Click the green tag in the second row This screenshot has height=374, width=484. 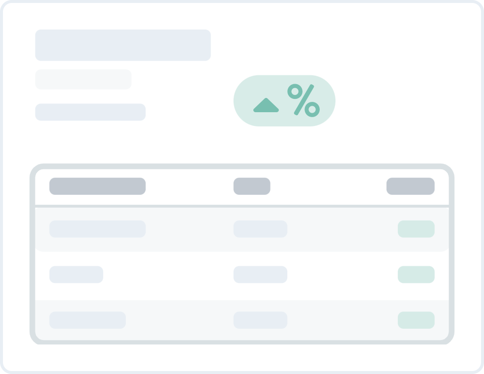[x=416, y=275]
